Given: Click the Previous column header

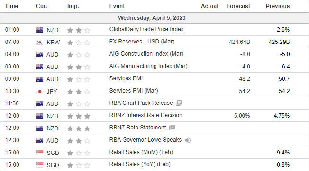Looking at the screenshot, I should [278, 6].
